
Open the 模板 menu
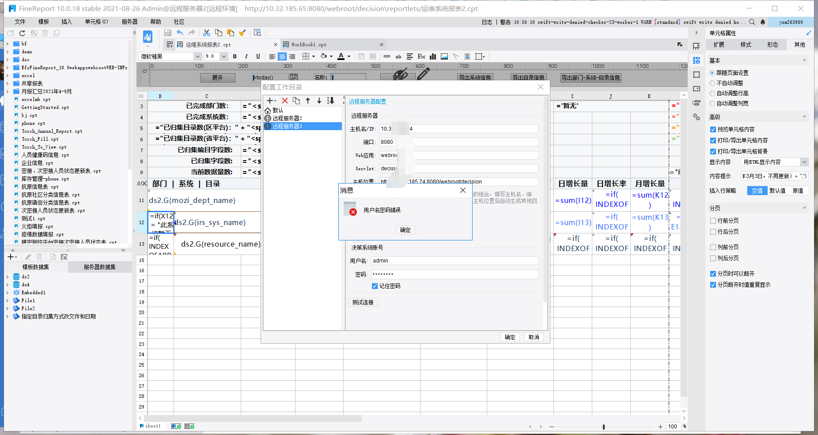tap(44, 22)
